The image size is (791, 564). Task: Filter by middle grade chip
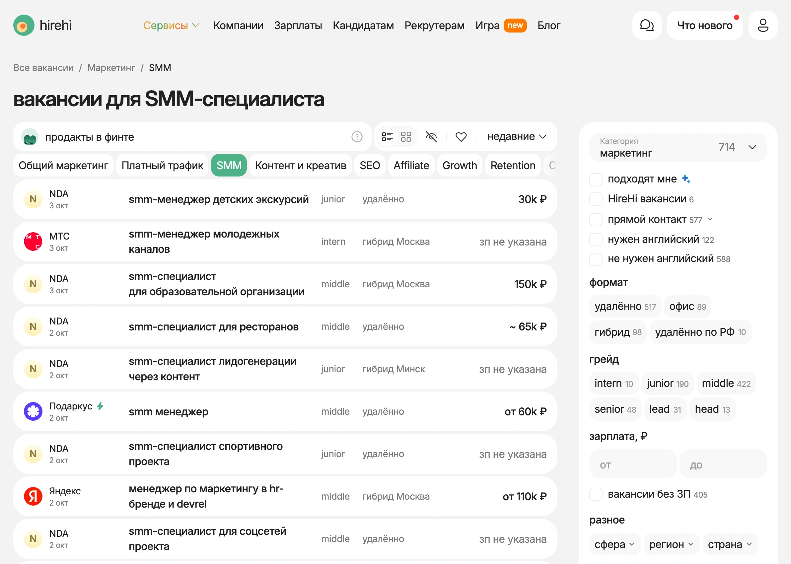point(726,384)
